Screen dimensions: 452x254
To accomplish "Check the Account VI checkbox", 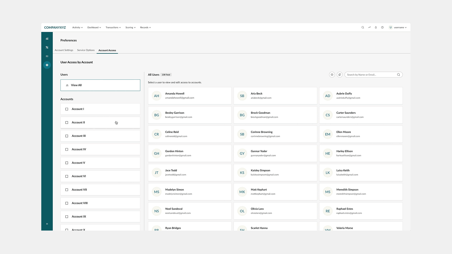I will tap(67, 176).
